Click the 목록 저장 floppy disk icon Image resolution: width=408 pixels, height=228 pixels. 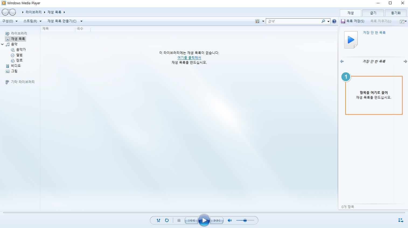(x=343, y=21)
